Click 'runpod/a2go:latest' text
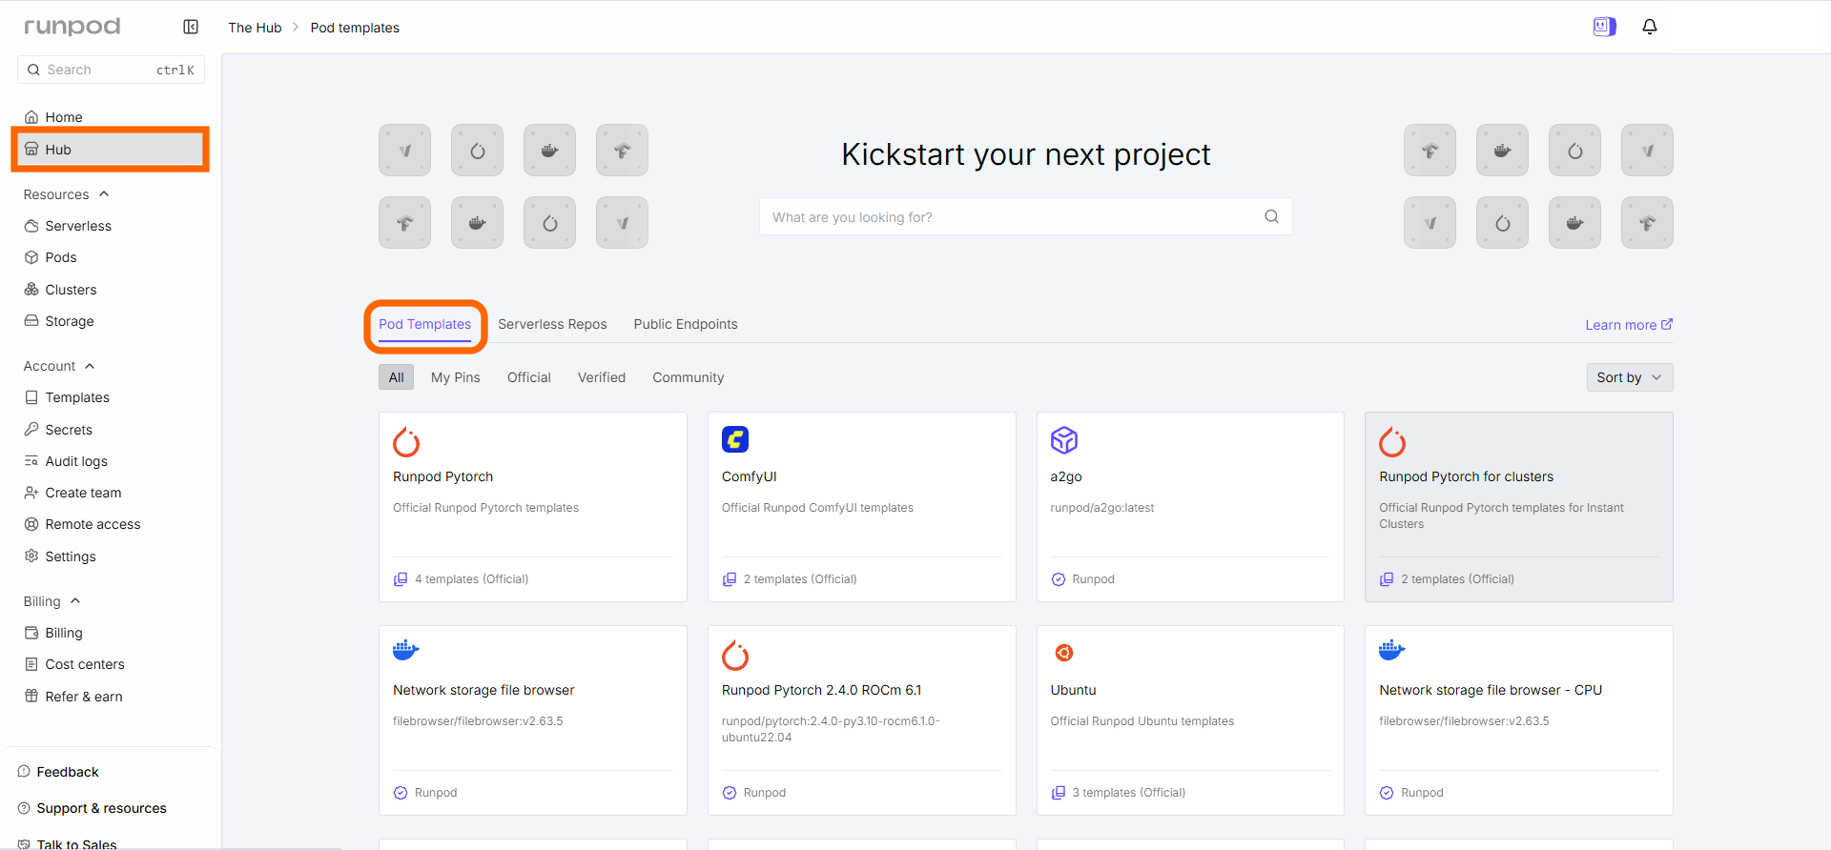Screen dimensions: 1831x850 [1102, 508]
